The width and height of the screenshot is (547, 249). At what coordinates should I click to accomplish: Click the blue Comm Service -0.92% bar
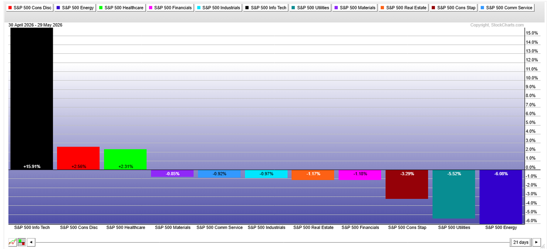click(x=219, y=174)
